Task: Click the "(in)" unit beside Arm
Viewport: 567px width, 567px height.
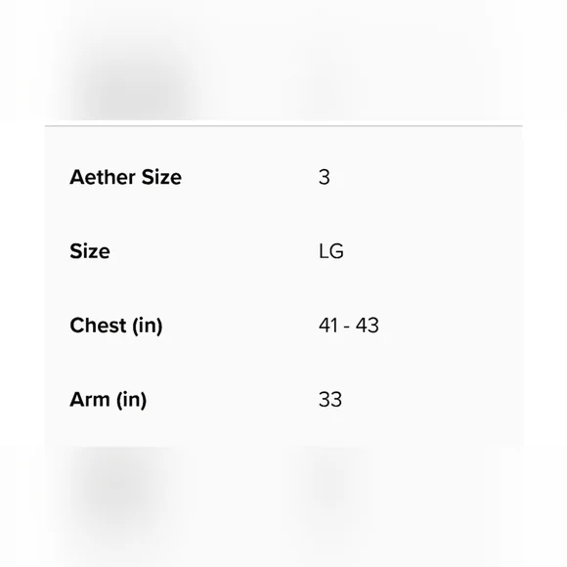Action: coord(131,400)
